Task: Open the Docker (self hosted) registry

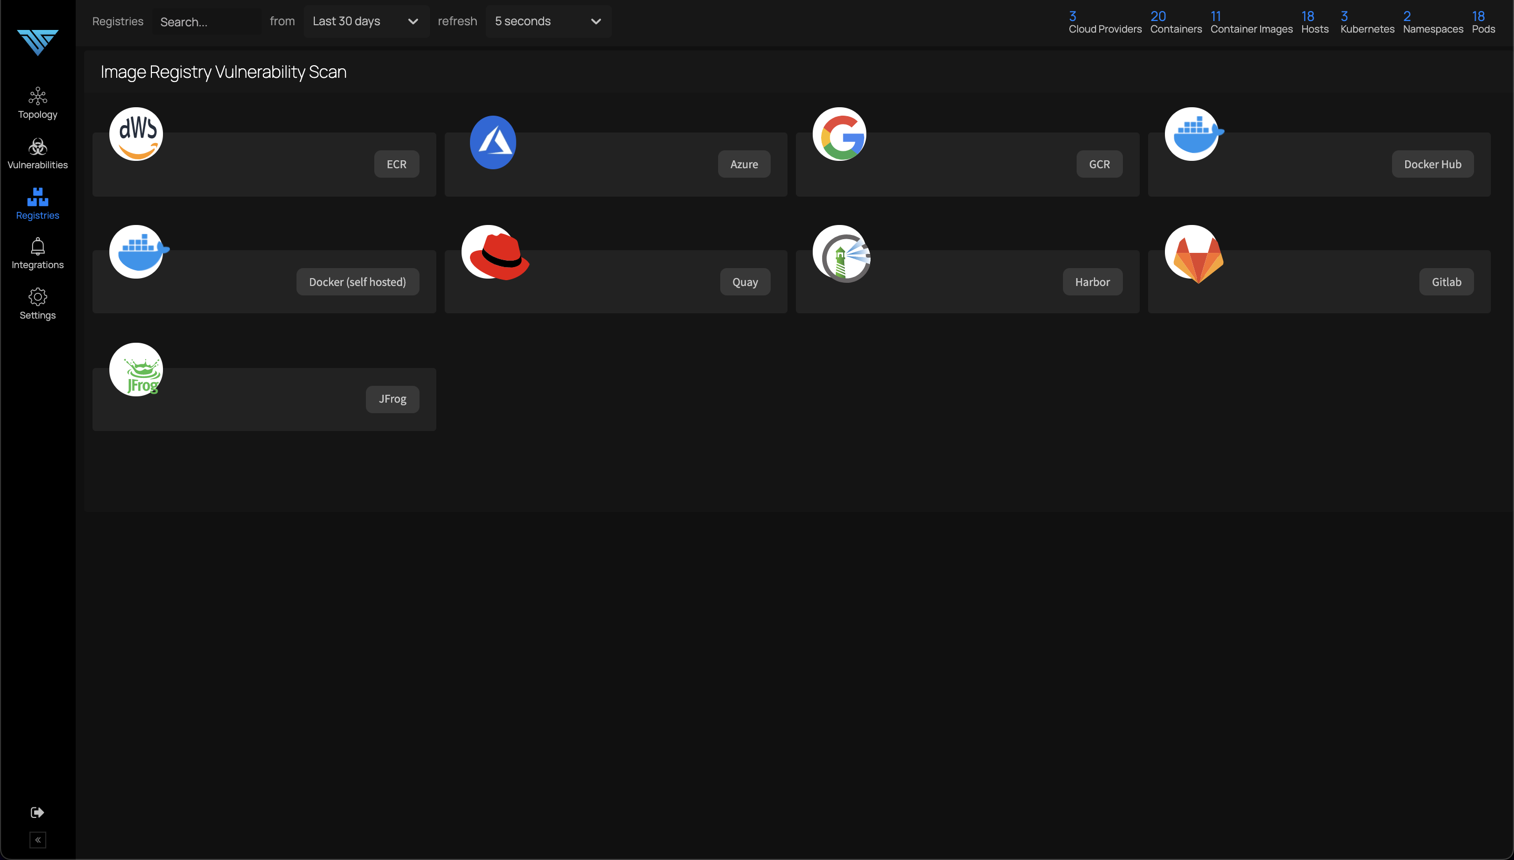Action: point(357,282)
